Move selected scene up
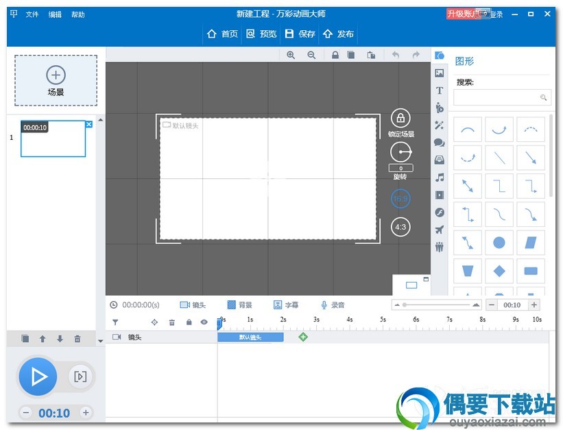563x430 pixels. 43,339
